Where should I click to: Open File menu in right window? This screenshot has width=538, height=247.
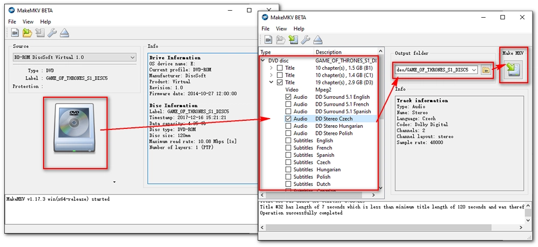(x=266, y=29)
